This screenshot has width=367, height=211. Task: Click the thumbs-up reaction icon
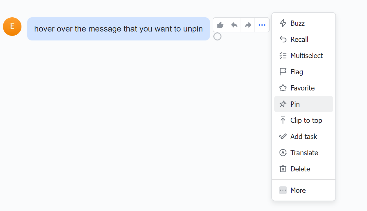(220, 25)
